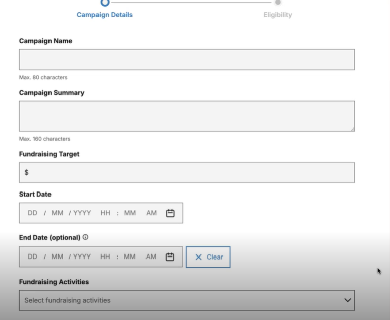Focus the Campaign Name text field

point(187,59)
